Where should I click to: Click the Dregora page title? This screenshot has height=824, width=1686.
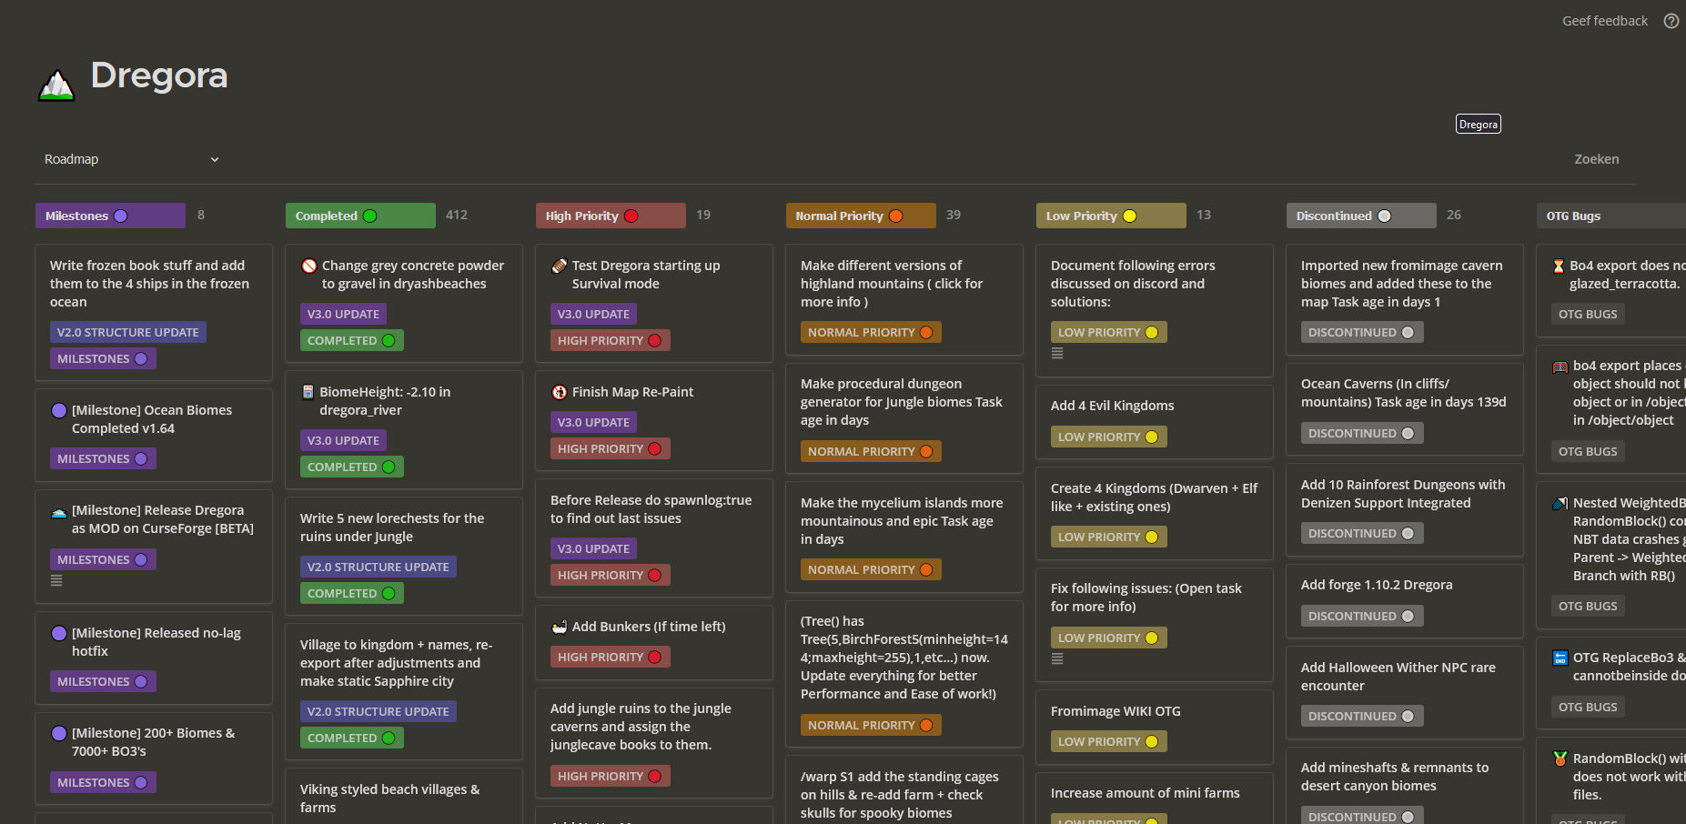(x=159, y=75)
